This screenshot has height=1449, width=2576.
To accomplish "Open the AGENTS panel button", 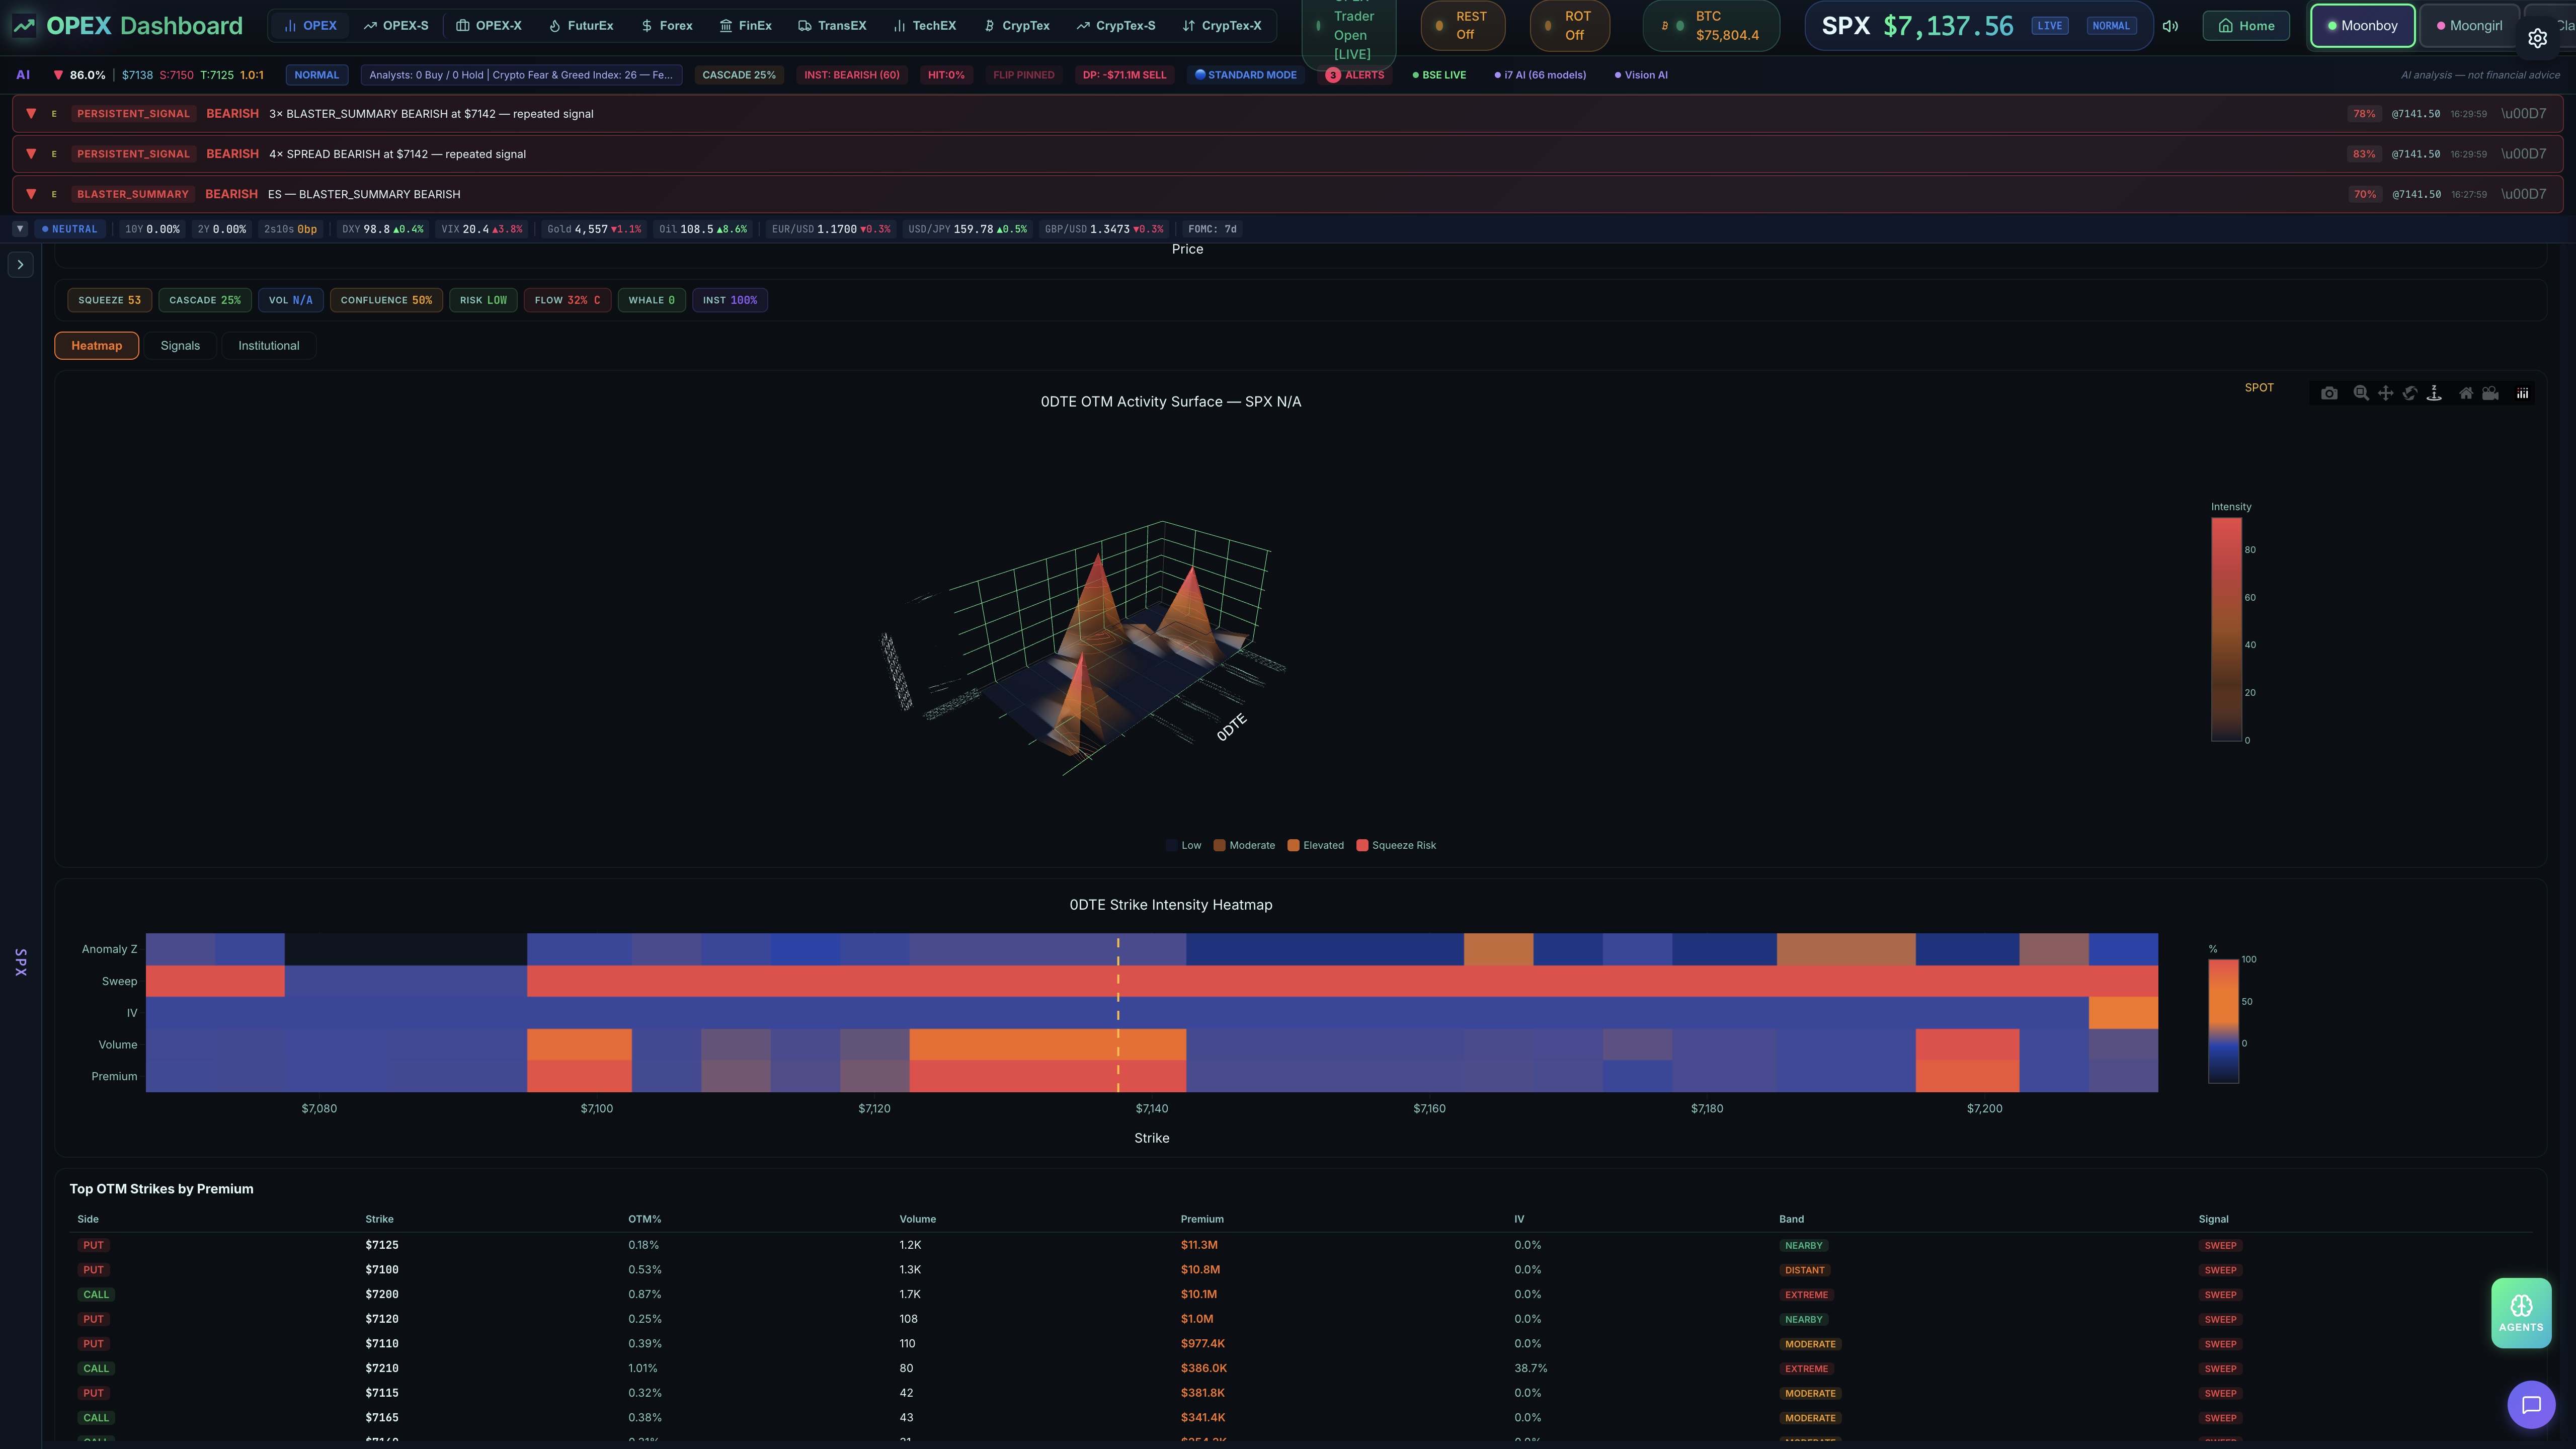I will pos(2521,1313).
